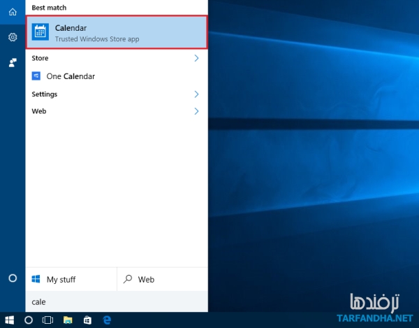
Task: Open the Store app from taskbar
Action: pyautogui.click(x=87, y=320)
